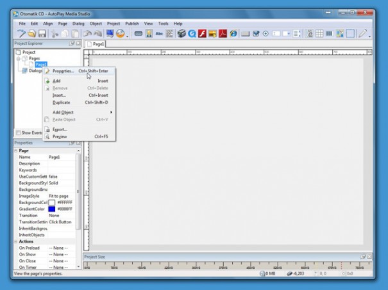Image resolution: width=388 pixels, height=290 pixels.
Task: Click the Name property value Page1
Action: [x=62, y=157]
